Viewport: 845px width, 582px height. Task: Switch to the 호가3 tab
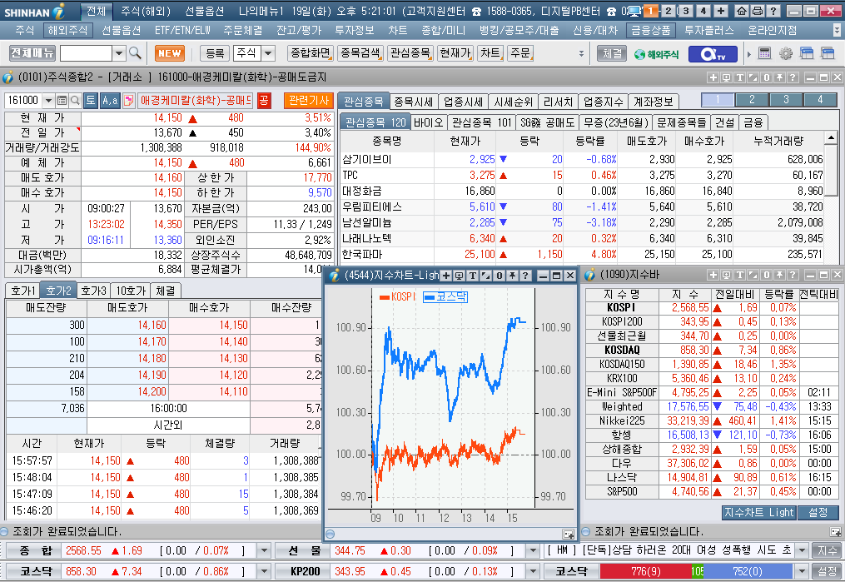(x=94, y=291)
